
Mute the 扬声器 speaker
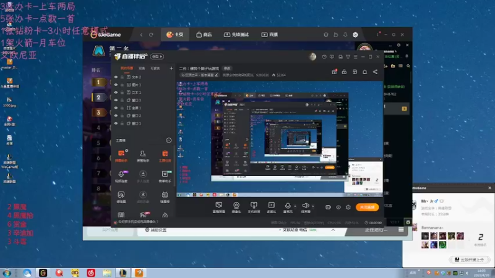click(x=305, y=208)
